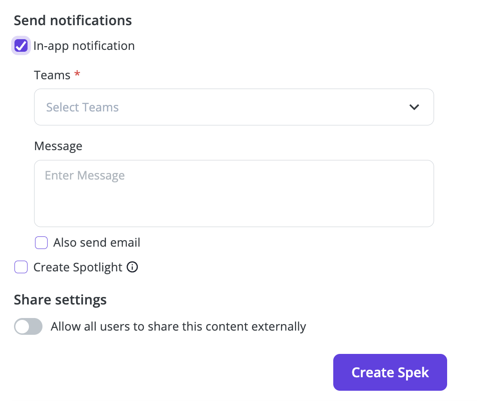Click the Share settings heading
The width and height of the screenshot is (477, 401).
[x=60, y=300]
